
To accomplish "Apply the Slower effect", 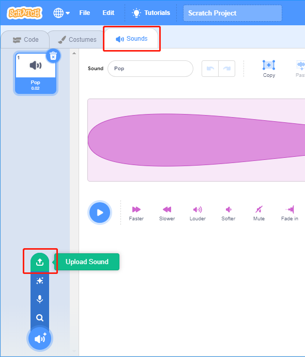I will [167, 214].
